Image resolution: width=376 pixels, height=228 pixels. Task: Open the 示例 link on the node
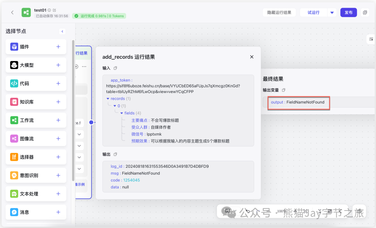click(x=80, y=184)
